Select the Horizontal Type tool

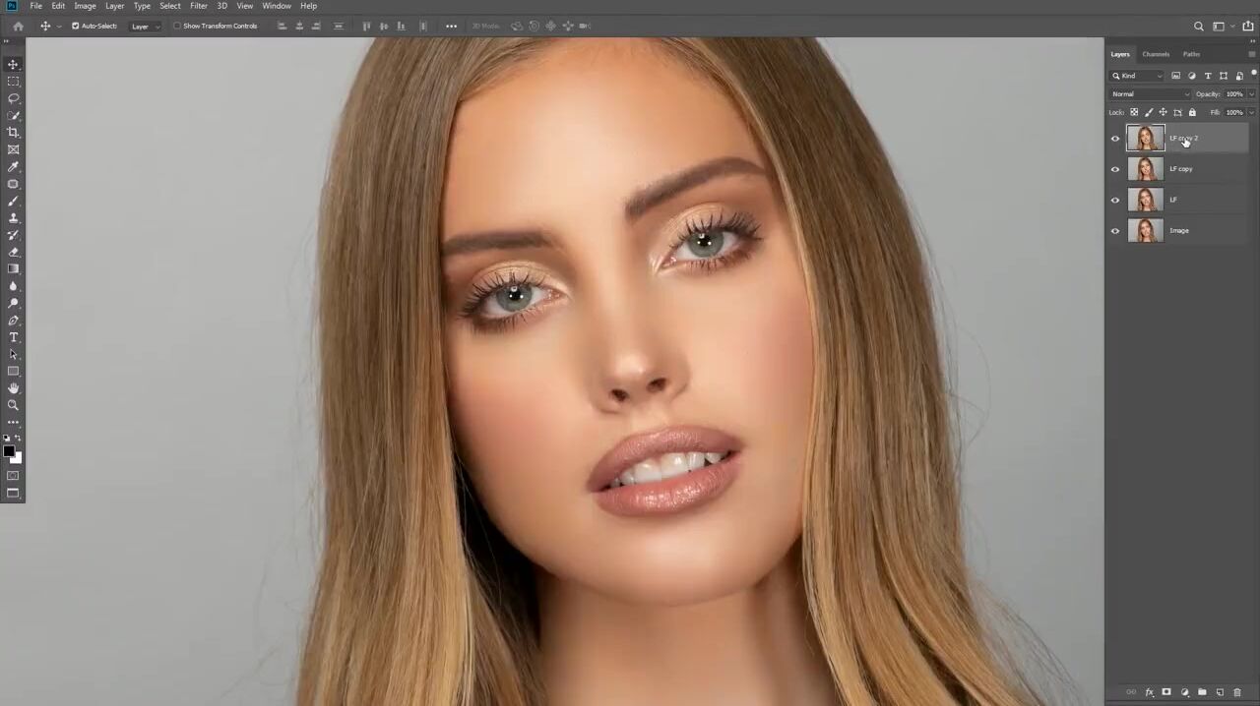(14, 337)
